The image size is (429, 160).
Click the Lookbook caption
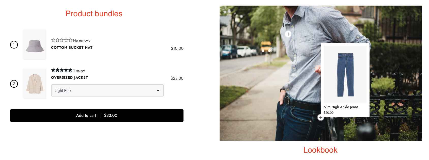[x=320, y=150]
